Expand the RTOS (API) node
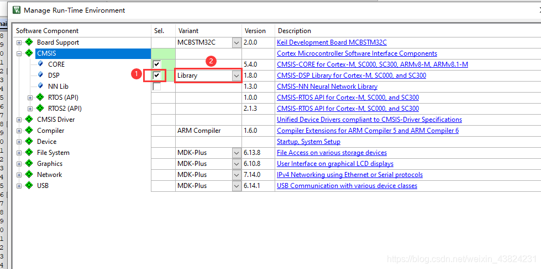The height and width of the screenshot is (269, 541). 30,98
